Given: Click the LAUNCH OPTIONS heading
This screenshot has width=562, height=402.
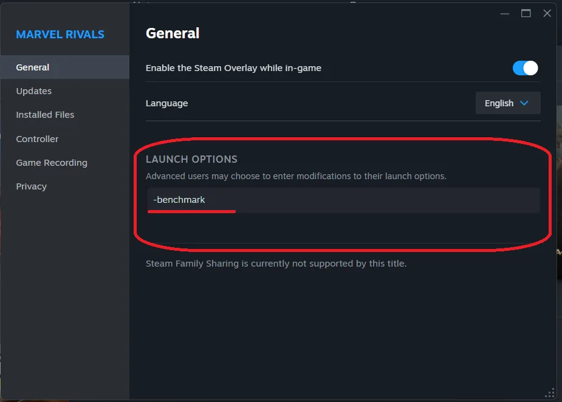Looking at the screenshot, I should pyautogui.click(x=191, y=159).
